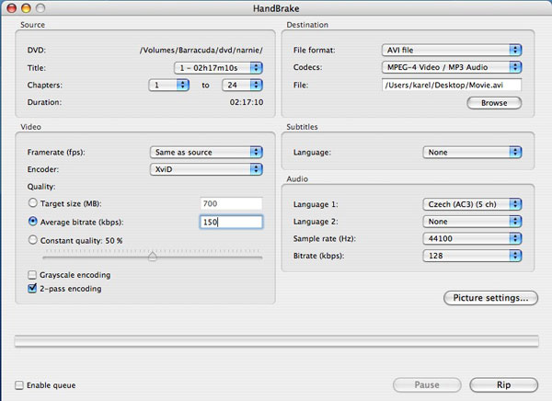Open the ending chapter dropdown showing 24
Screen dimensions: 552x401
click(242, 85)
